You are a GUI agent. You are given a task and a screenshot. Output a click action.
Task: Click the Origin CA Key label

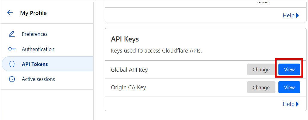(129, 87)
